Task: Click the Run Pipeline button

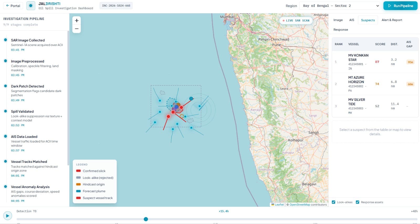Action: (x=400, y=6)
